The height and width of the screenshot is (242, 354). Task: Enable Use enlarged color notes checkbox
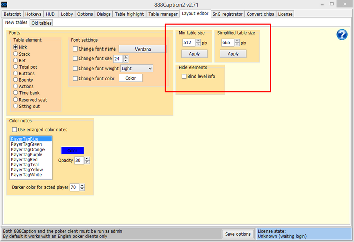[x=14, y=130]
